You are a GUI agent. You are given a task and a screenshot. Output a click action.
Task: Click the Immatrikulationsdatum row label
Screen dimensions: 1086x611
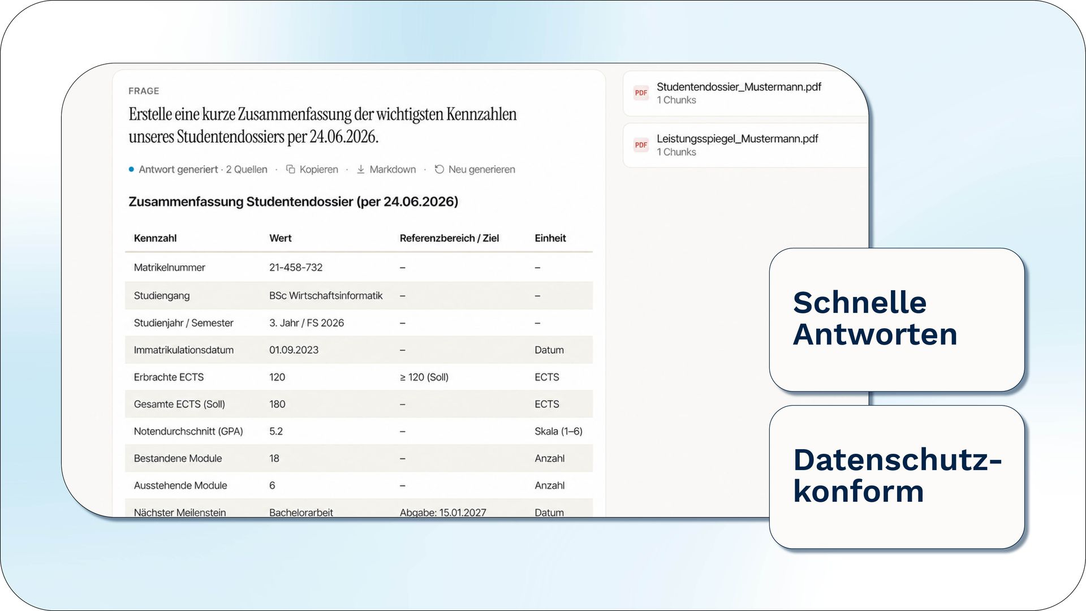point(183,350)
